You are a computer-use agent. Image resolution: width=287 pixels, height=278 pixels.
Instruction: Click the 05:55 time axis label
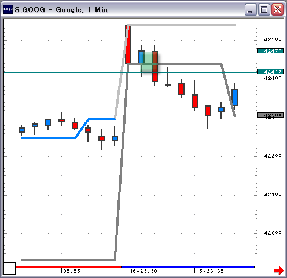(x=72, y=271)
